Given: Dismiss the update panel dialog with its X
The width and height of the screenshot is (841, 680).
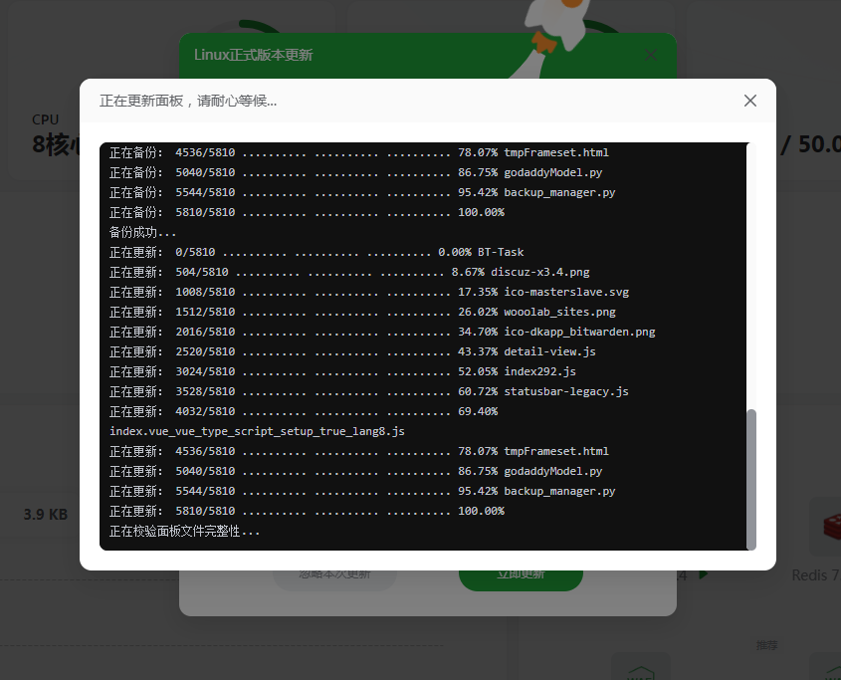Looking at the screenshot, I should pos(749,101).
